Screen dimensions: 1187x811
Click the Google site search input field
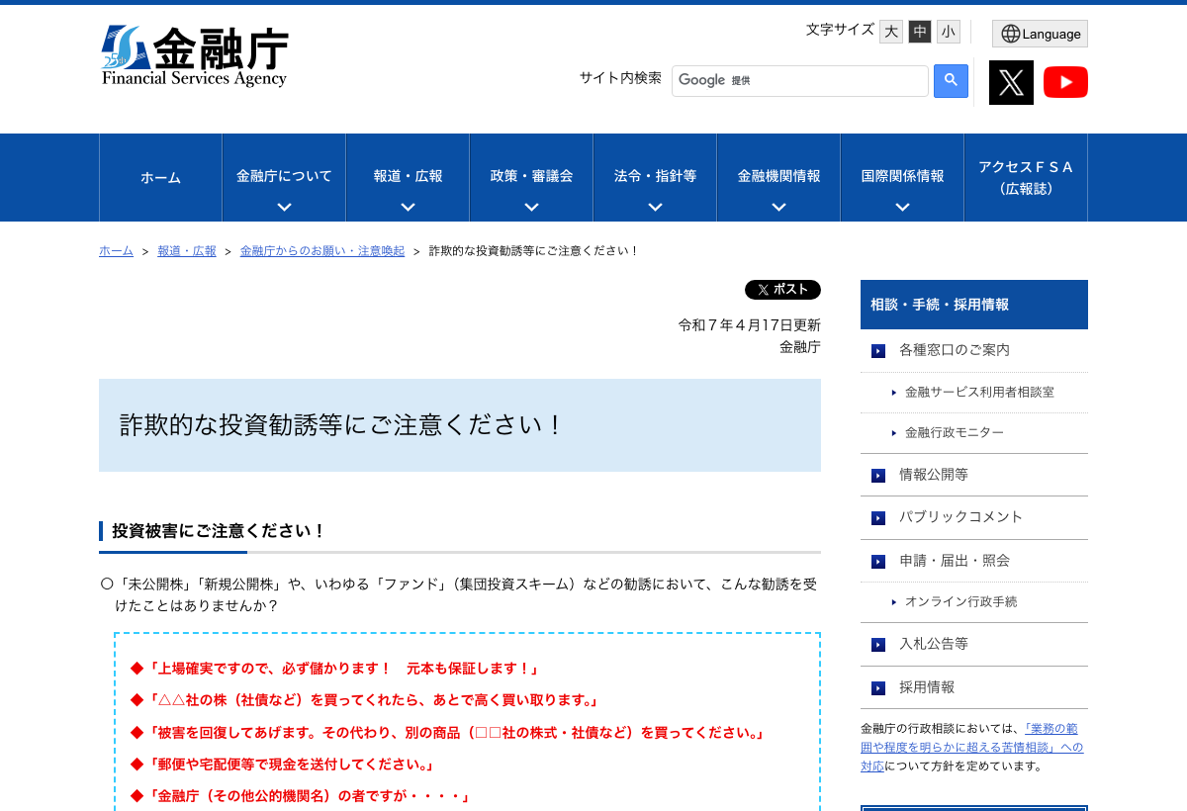click(x=800, y=81)
